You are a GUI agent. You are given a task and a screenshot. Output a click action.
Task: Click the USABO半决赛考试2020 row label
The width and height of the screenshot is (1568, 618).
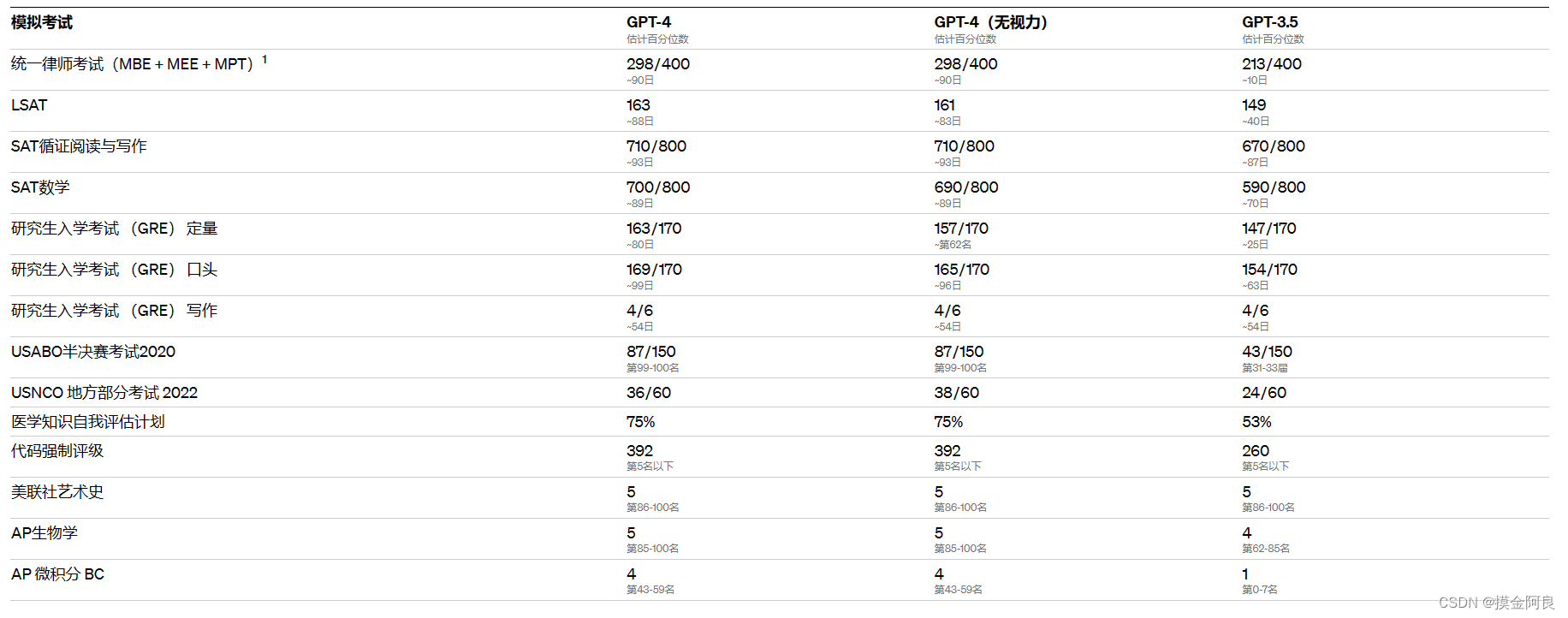(x=93, y=352)
